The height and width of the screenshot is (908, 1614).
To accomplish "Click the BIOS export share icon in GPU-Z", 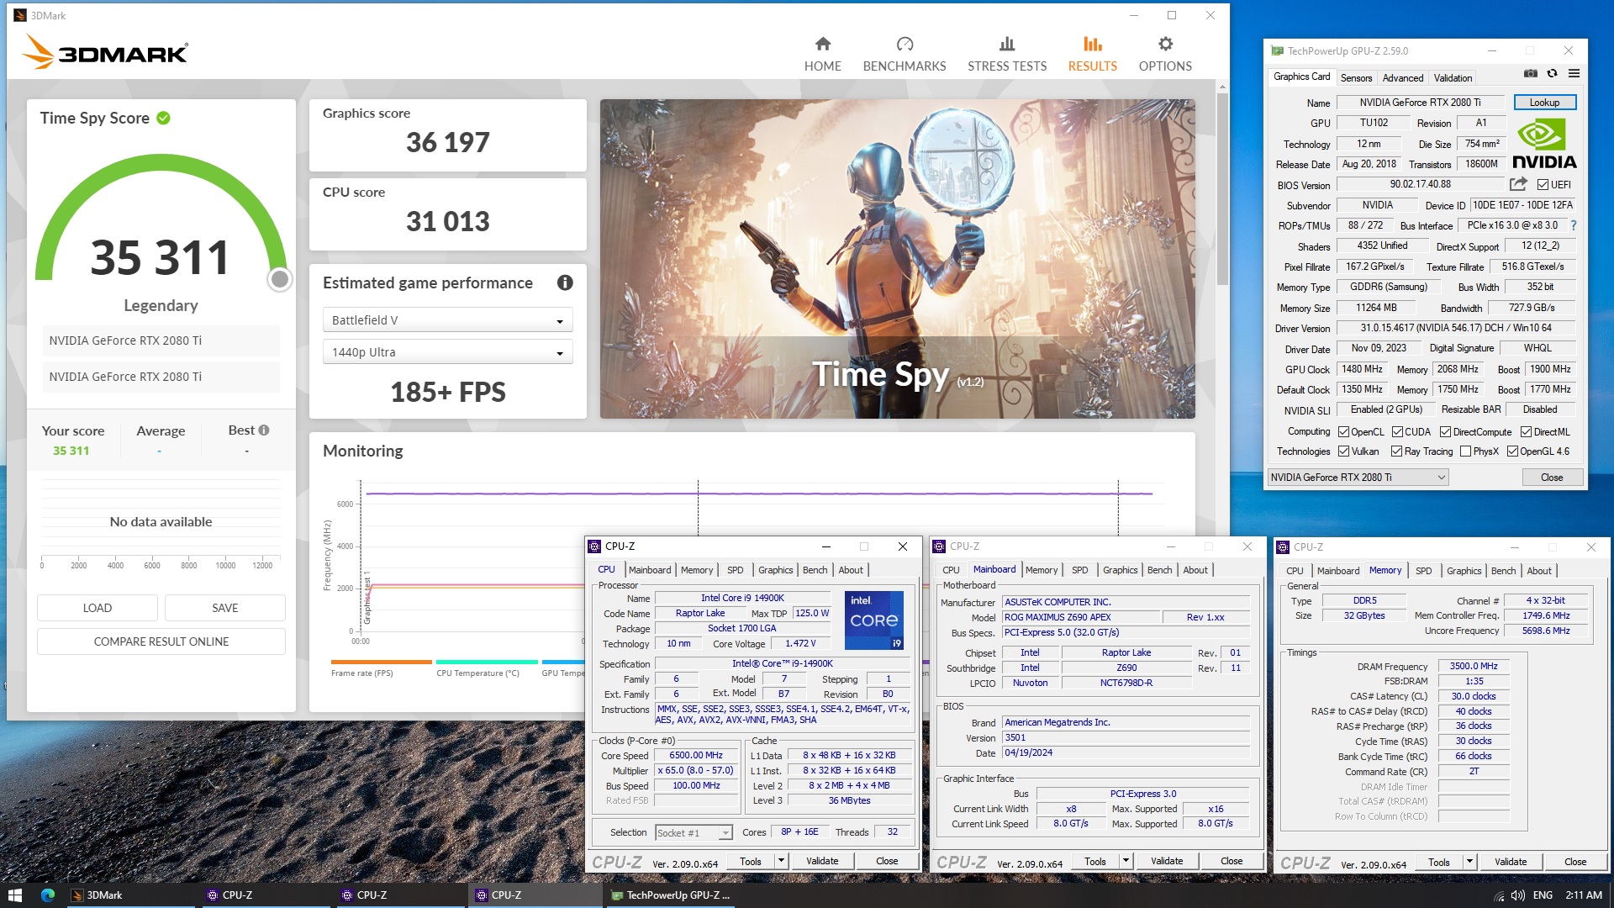I will coord(1518,184).
